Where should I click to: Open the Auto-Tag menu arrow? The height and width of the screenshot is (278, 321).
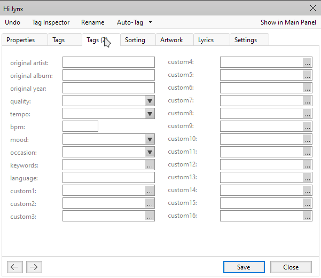[x=151, y=22]
